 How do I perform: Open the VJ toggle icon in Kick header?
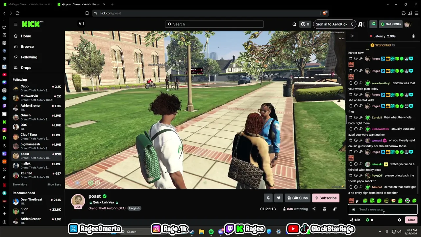[81, 24]
